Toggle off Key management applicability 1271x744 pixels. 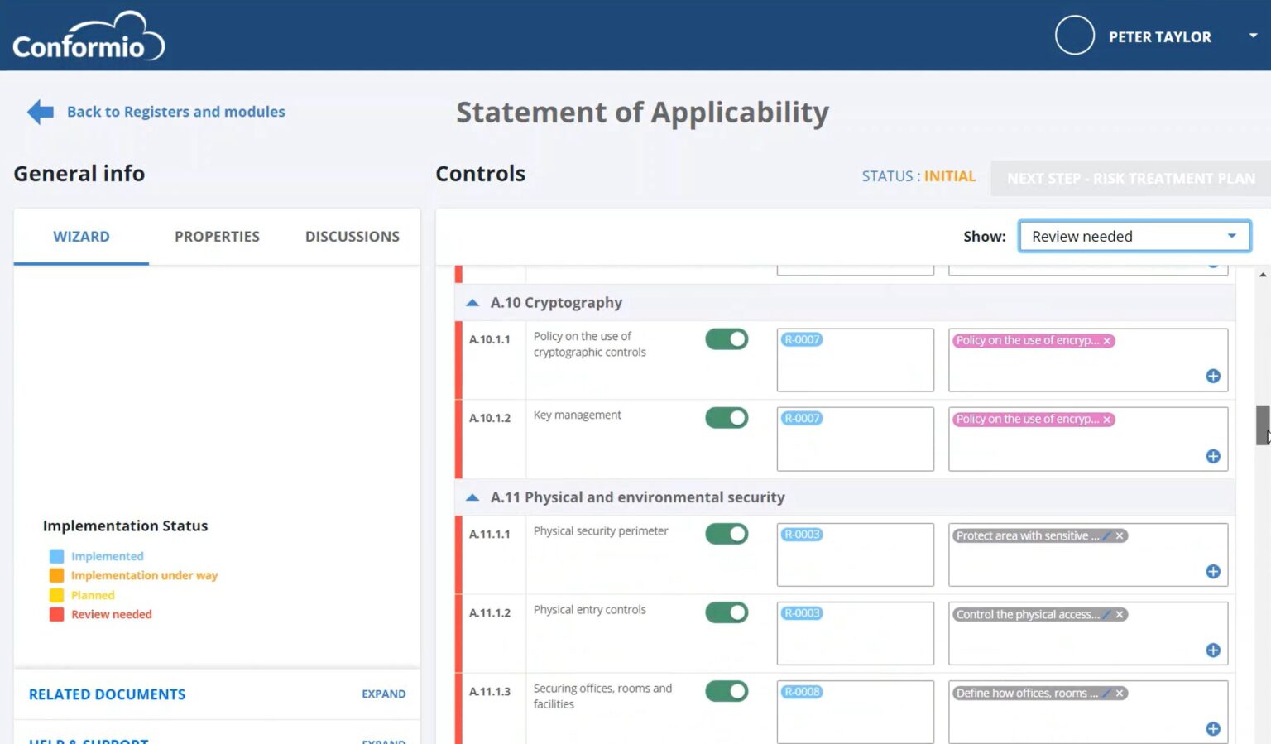(727, 418)
